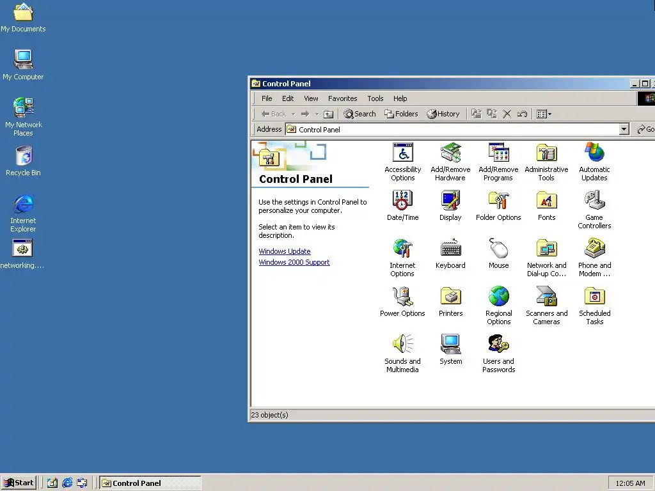Open Accessibility Options applet
Viewport: 655px width, 491px height.
coord(403,162)
